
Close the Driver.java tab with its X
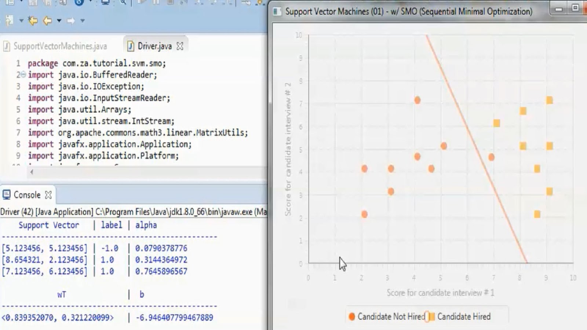(x=180, y=46)
